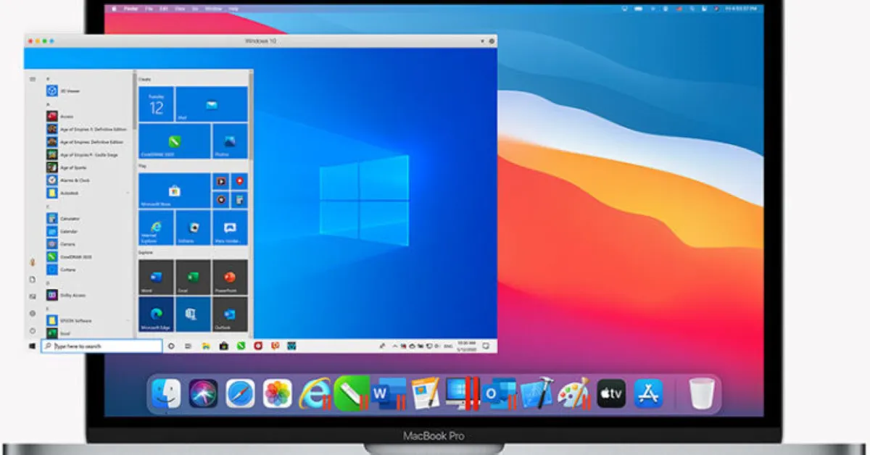Launch Apple TV from the dock
The height and width of the screenshot is (455, 870).
click(611, 393)
